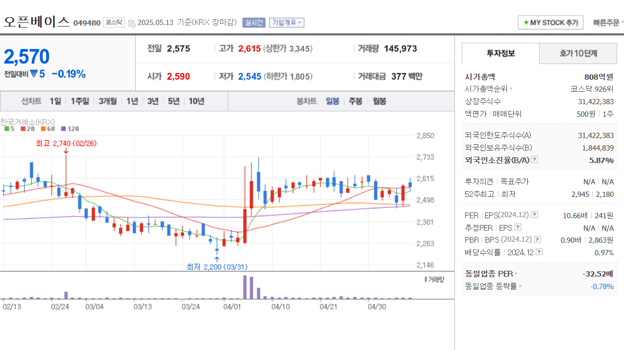
Task: Select the 1년 line chart period
Action: pyautogui.click(x=132, y=101)
